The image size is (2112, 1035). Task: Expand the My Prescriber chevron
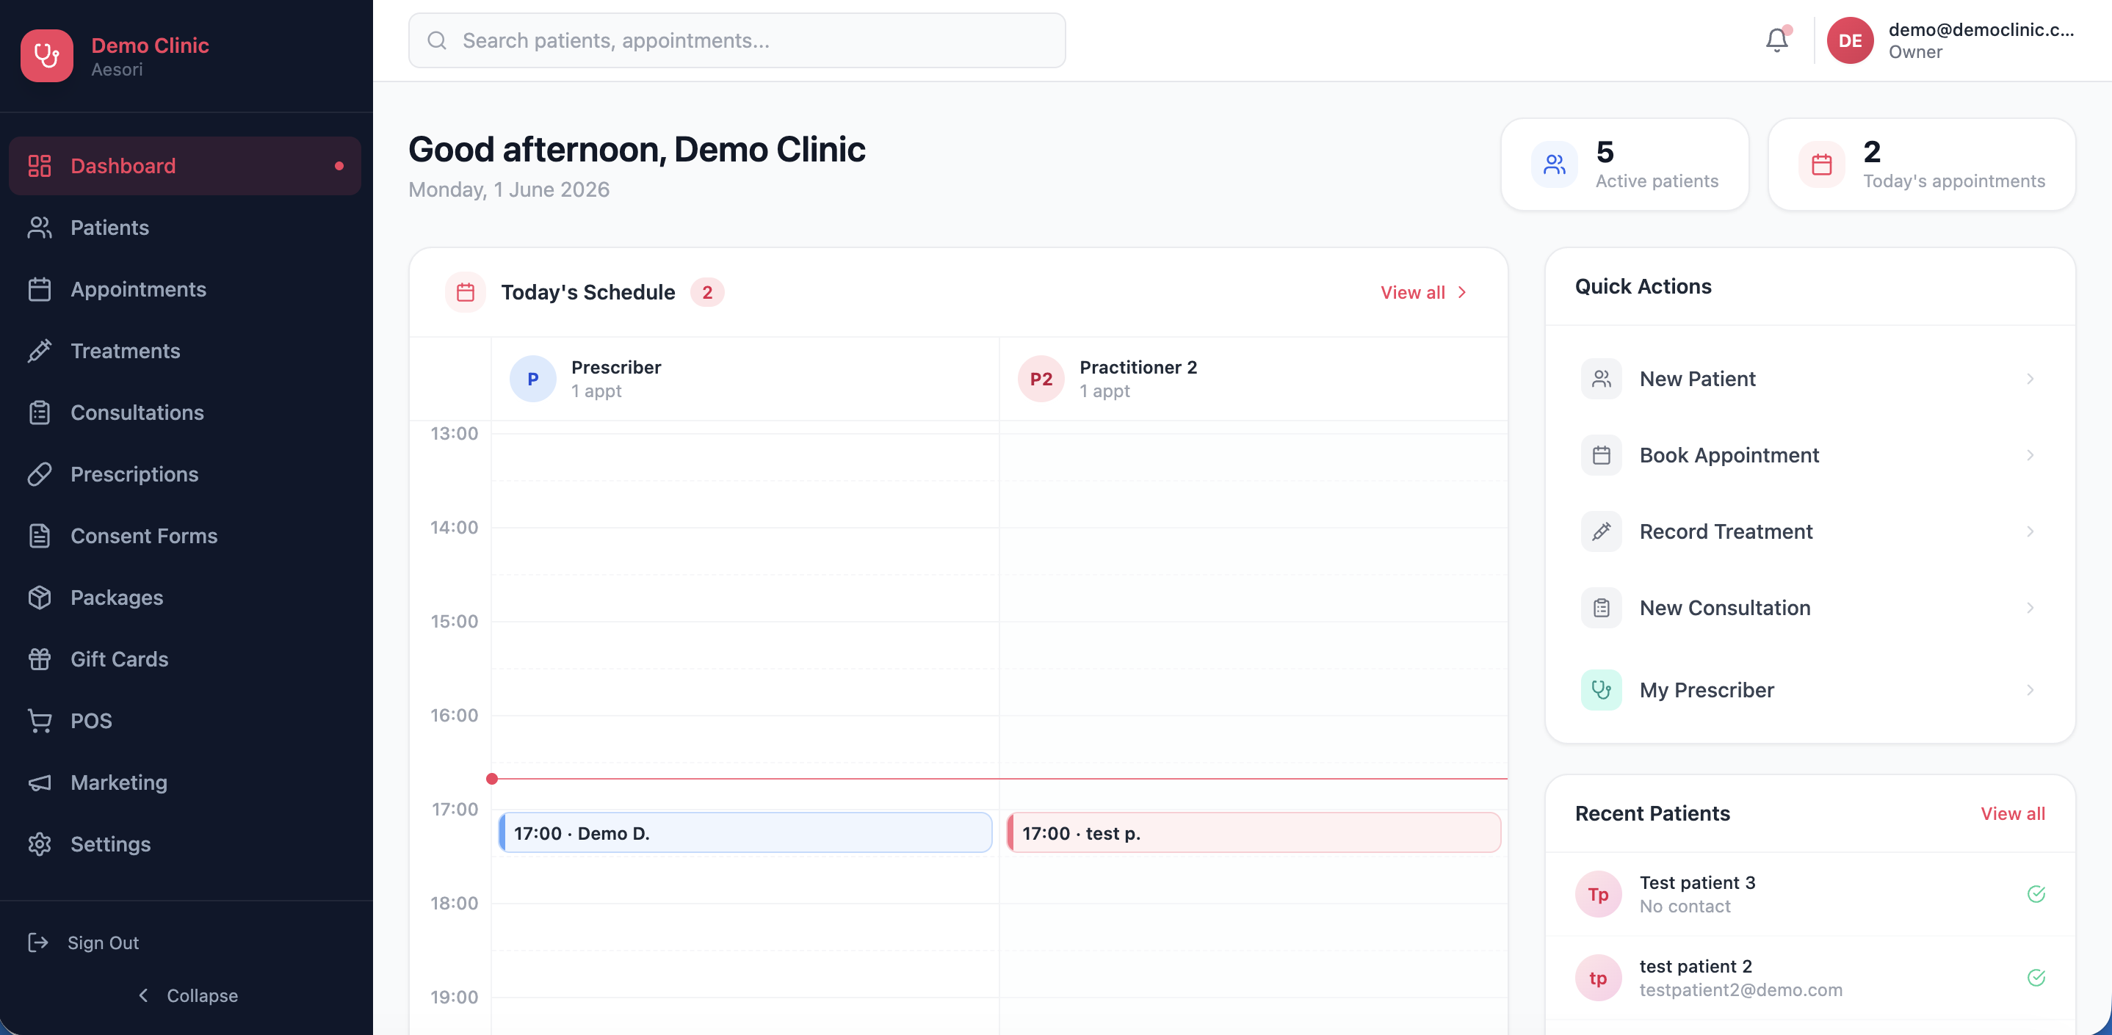point(2030,690)
